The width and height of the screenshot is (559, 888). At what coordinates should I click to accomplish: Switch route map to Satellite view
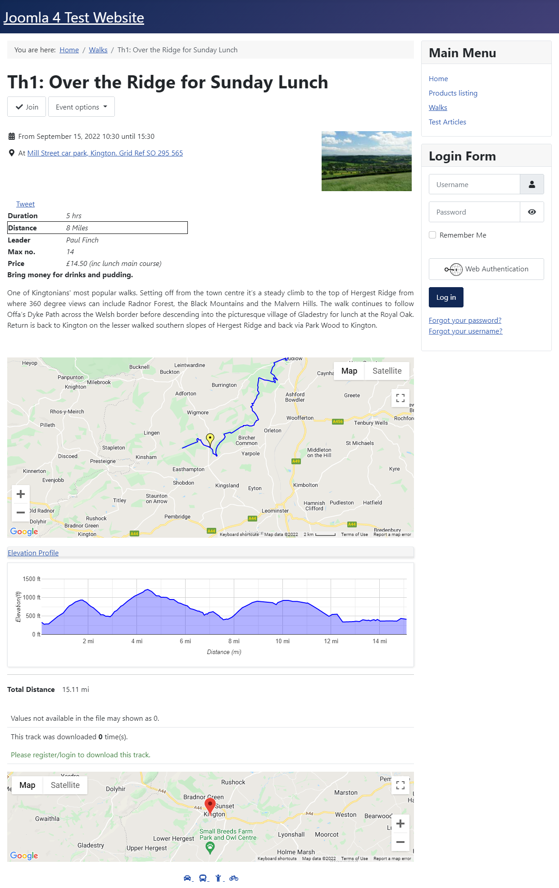(x=387, y=371)
